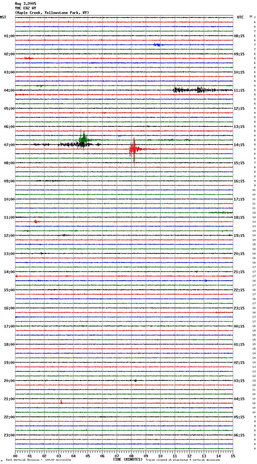Click the 'MST' axis header

pyautogui.click(x=3, y=17)
